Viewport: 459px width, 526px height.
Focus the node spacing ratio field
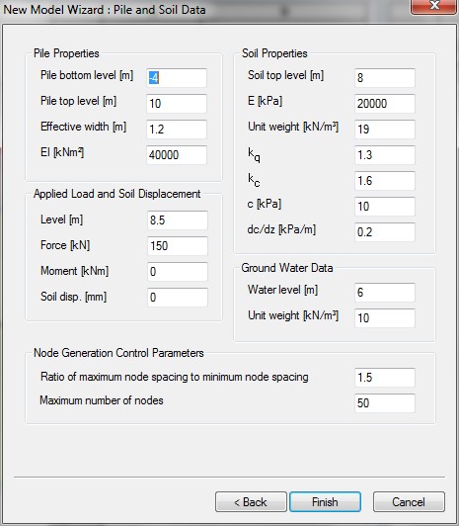click(385, 378)
